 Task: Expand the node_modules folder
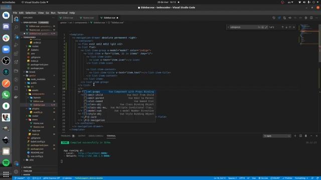[x=38, y=79]
